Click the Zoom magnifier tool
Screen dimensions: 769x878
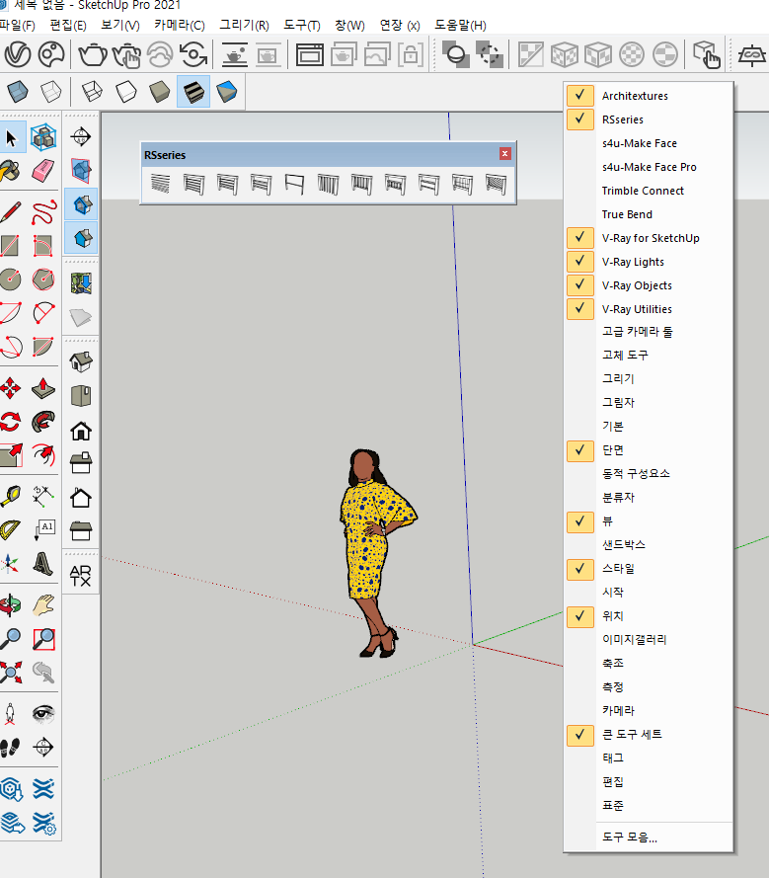pyautogui.click(x=11, y=638)
